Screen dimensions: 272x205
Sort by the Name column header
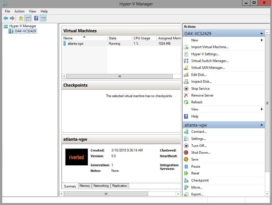click(x=84, y=38)
